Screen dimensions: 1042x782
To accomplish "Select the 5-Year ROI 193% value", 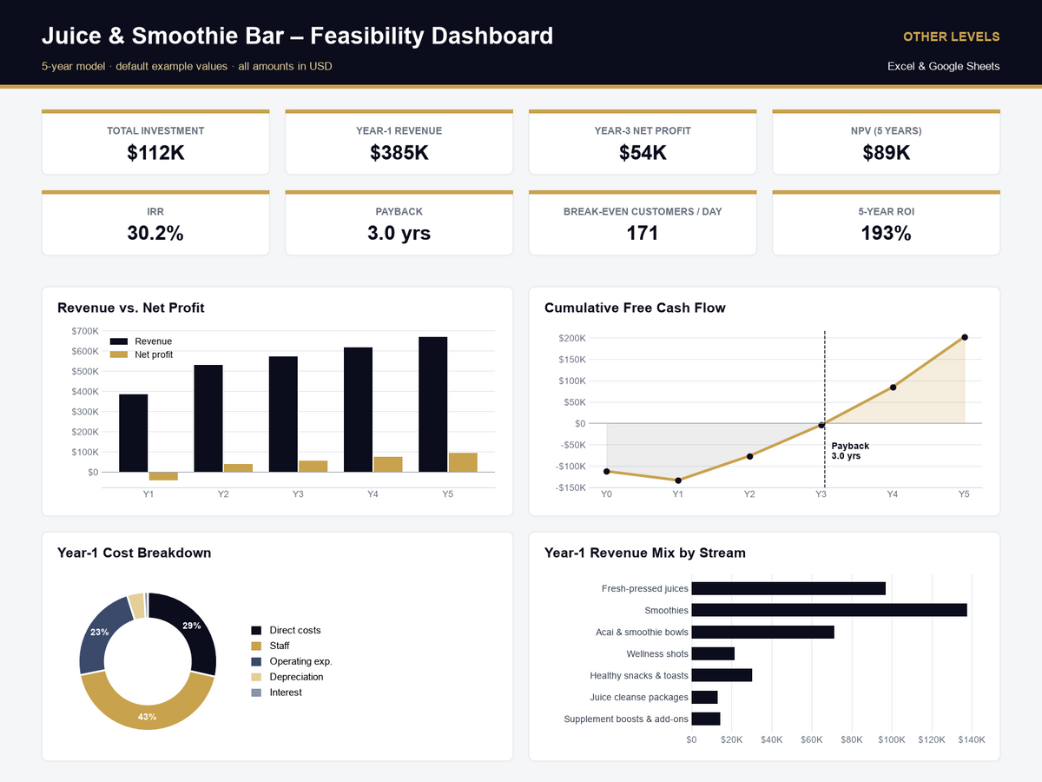I will click(886, 233).
